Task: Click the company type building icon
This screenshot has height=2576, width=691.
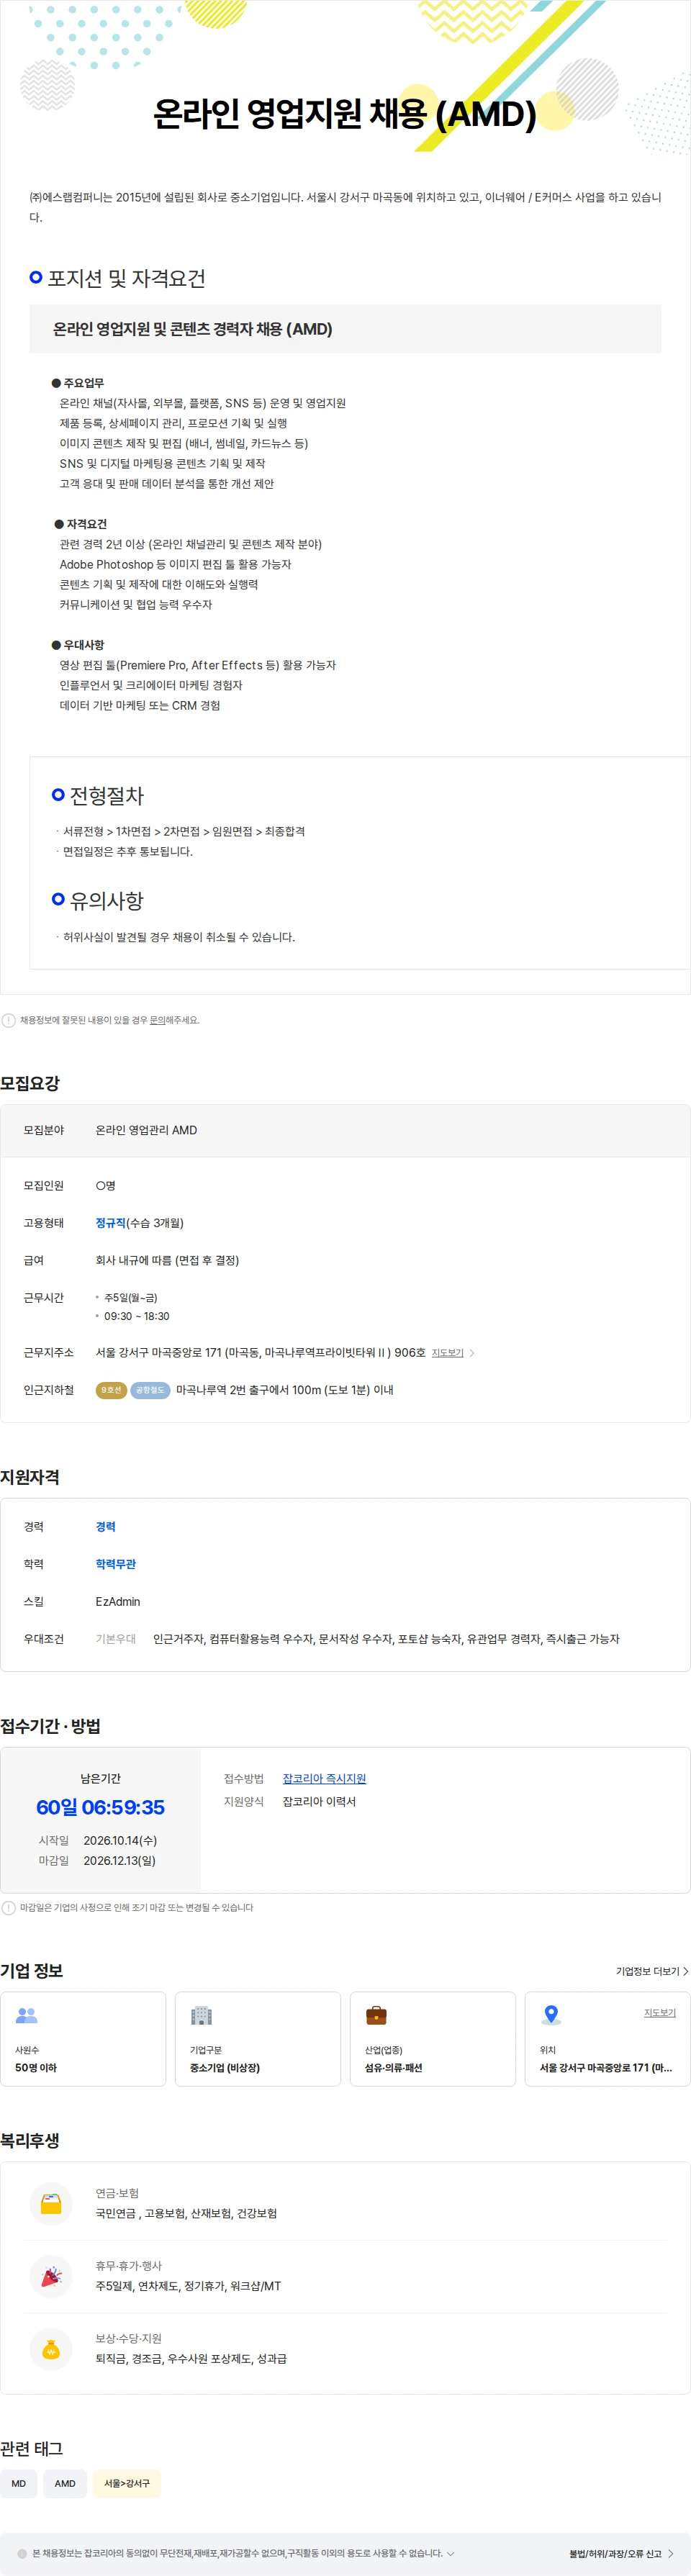Action: 201,2015
